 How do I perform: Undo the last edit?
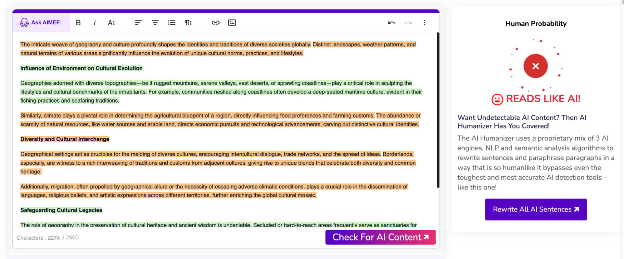(x=391, y=22)
